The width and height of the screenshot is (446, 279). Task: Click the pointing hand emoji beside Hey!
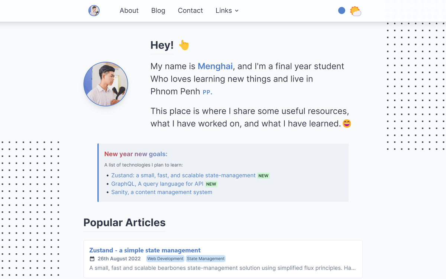click(184, 45)
